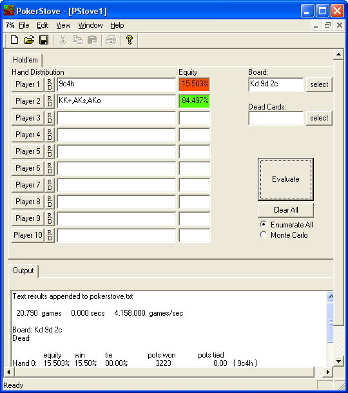Click the RD random button for Player 7
The image size is (348, 393).
pyautogui.click(x=50, y=185)
